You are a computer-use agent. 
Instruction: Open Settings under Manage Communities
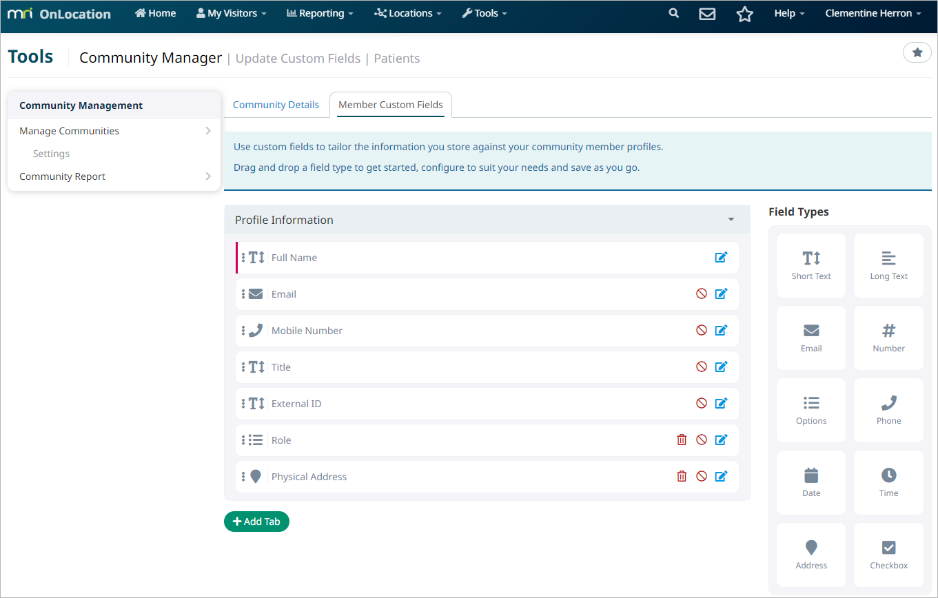tap(51, 153)
